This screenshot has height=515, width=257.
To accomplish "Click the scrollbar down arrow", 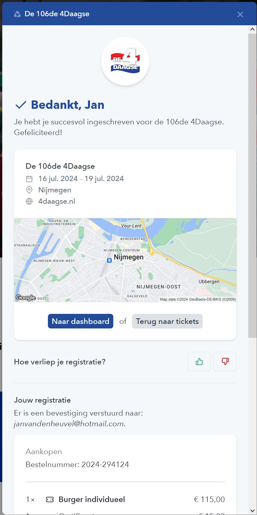I will 252,511.
